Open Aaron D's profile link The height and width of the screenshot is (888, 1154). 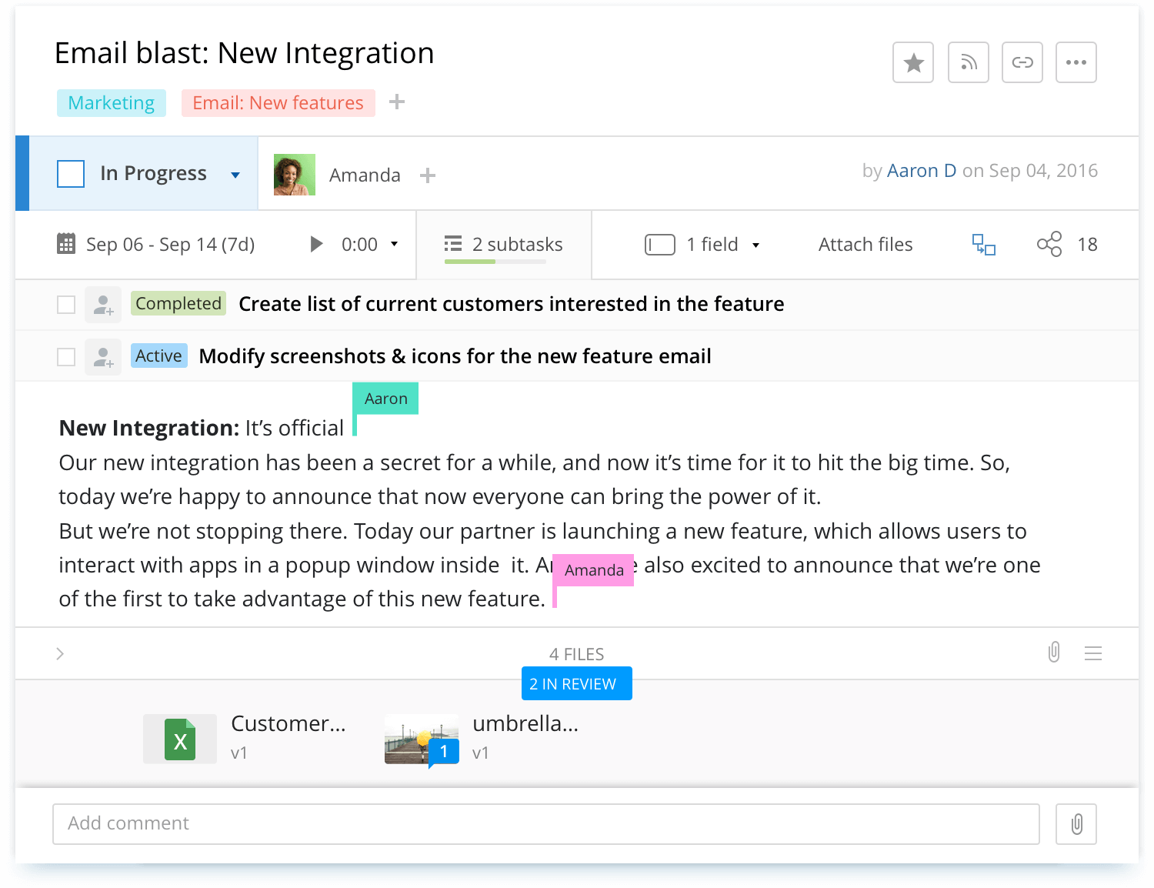(x=921, y=171)
